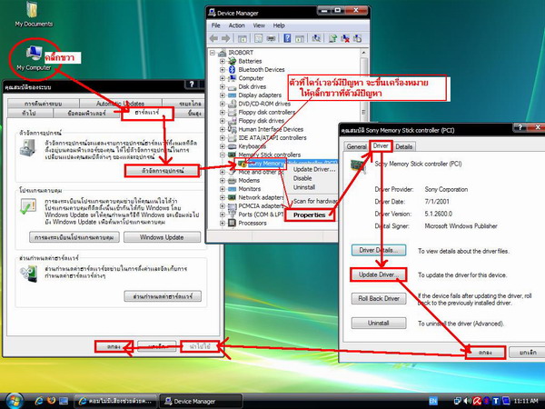
Task: Expand the Disk drives category
Action: click(223, 86)
